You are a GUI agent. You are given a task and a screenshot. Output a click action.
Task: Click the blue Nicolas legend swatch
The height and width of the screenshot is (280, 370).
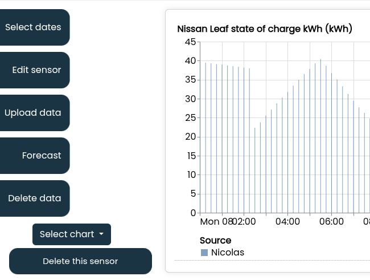[x=204, y=252]
